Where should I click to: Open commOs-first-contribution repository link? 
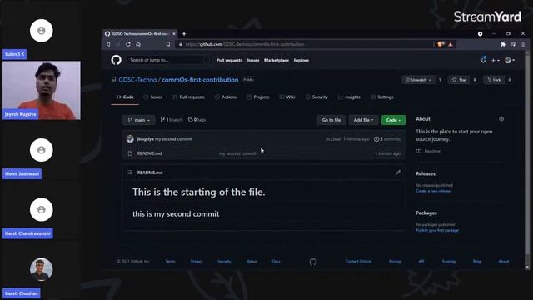(200, 80)
